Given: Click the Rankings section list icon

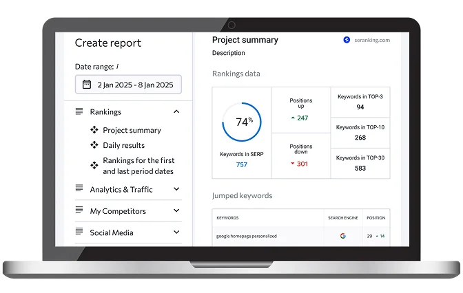Looking at the screenshot, I should 79,111.
